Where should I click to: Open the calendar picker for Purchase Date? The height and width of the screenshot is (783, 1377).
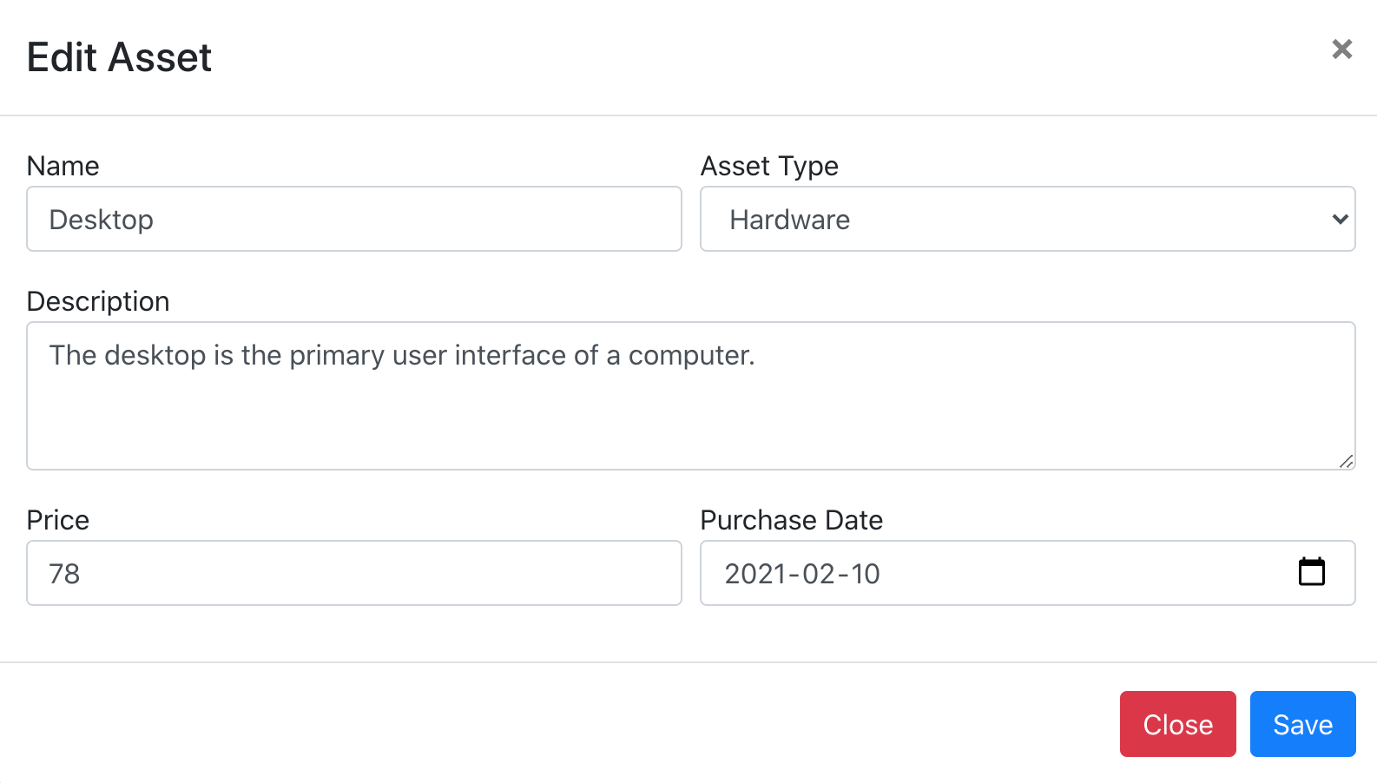(1311, 572)
